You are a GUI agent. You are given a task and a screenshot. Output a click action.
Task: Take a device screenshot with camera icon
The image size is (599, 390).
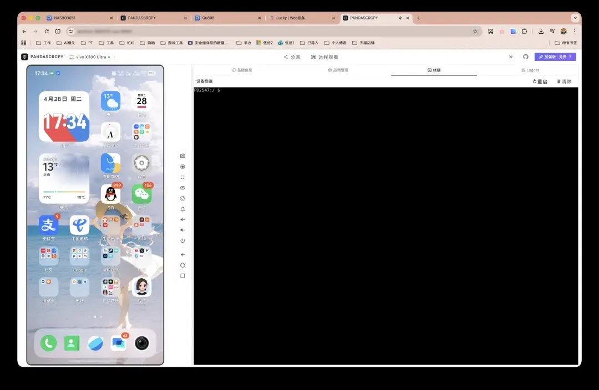point(182,156)
